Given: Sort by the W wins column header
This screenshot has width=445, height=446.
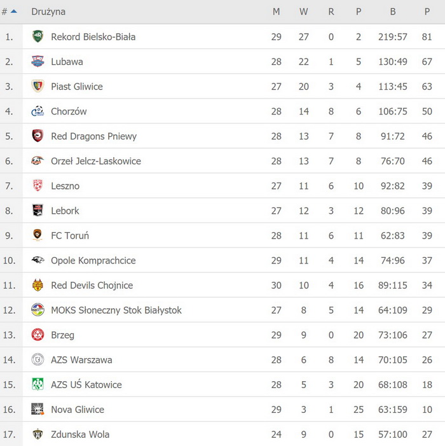Looking at the screenshot, I should click(303, 11).
